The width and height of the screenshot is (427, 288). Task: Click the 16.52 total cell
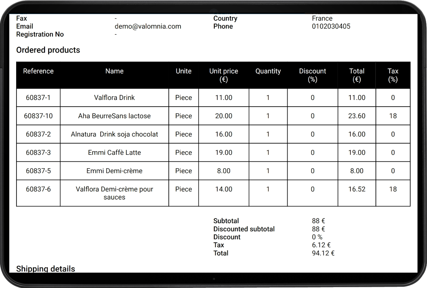tap(357, 193)
